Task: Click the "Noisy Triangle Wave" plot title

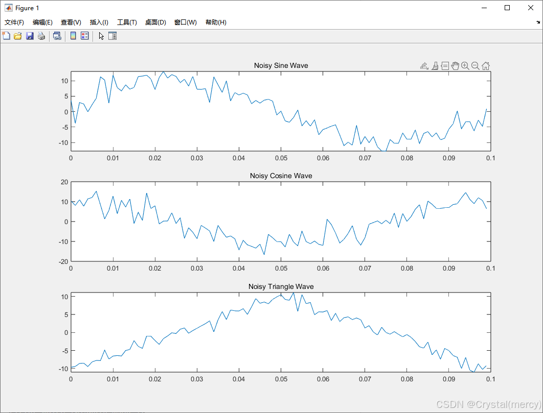Action: click(x=281, y=286)
